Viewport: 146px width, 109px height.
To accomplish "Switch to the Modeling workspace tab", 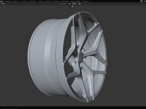I will pos(8,2).
